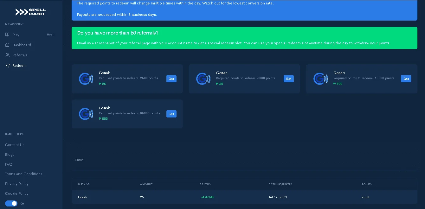The image size is (425, 209).
Task: Click the AMOUNT column header
Action: [x=146, y=184]
